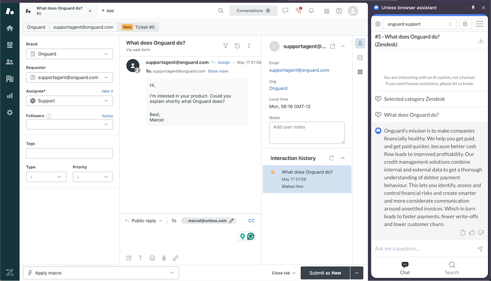Select the Ticket #5 breadcrumb tab
The width and height of the screenshot is (491, 281).
138,27
